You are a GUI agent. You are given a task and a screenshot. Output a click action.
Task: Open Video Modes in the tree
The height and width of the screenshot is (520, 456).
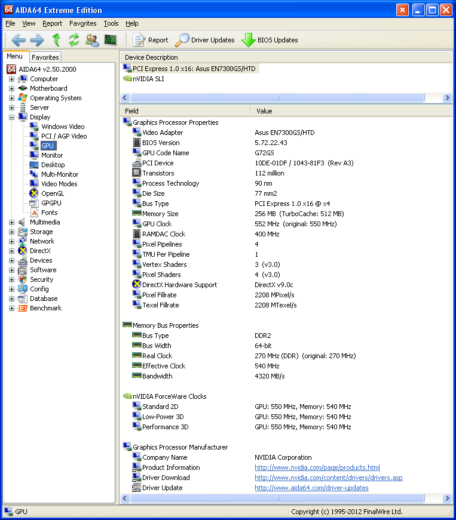tap(59, 184)
